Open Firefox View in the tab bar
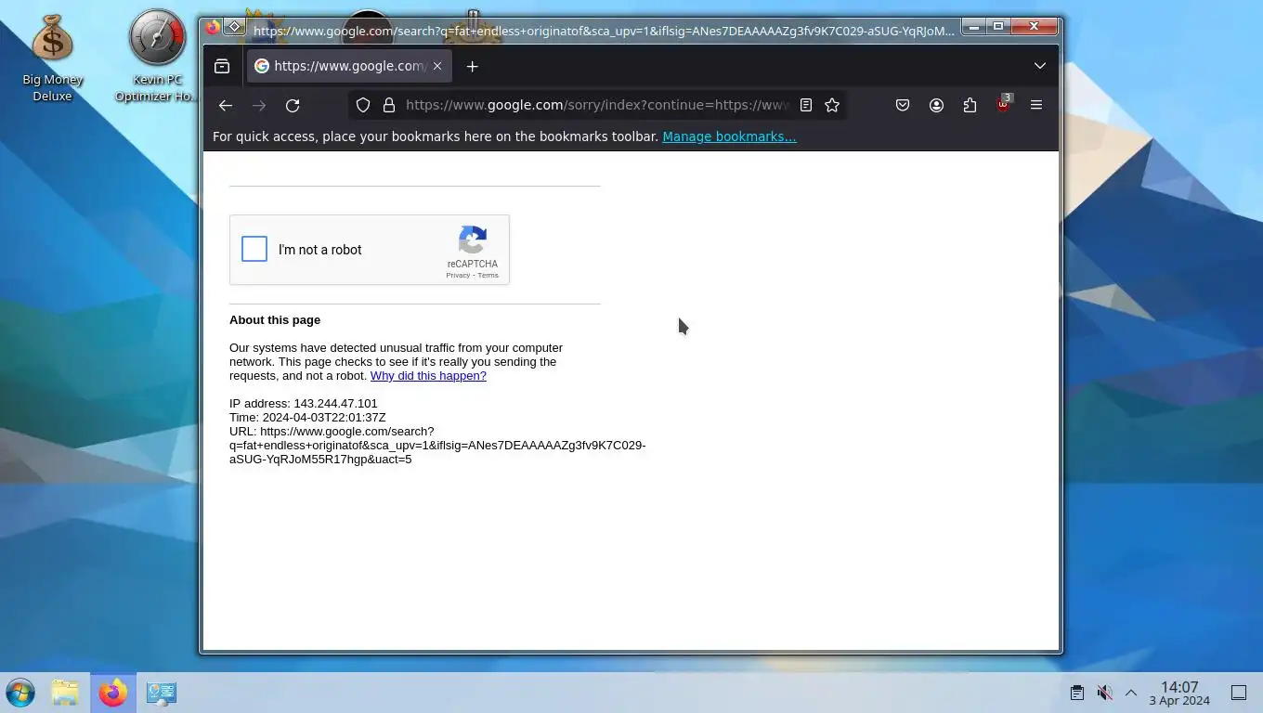1263x713 pixels. tap(222, 66)
